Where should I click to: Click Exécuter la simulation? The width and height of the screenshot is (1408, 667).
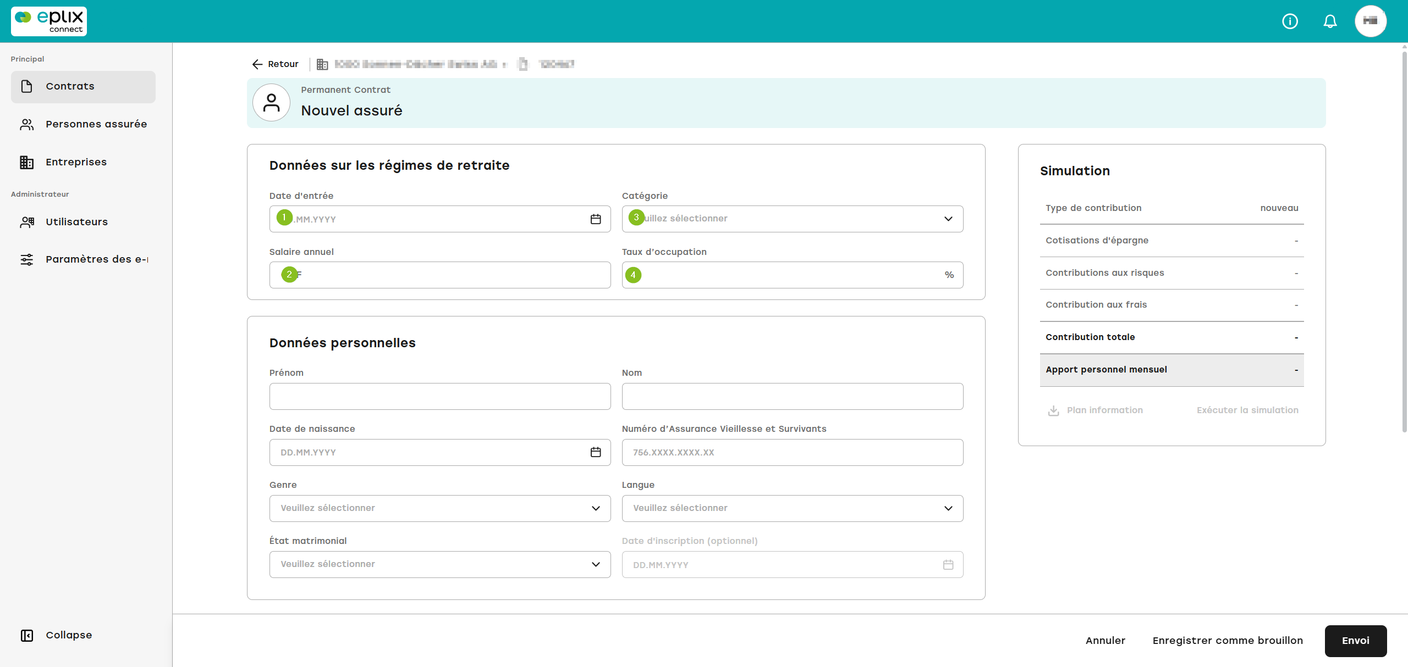[x=1247, y=410]
